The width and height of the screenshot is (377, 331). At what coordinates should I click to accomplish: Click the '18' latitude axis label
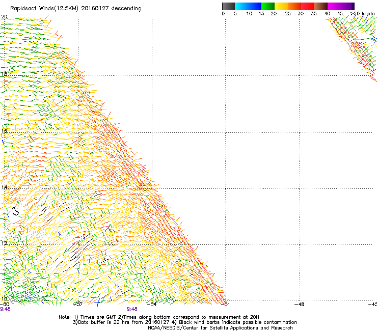click(4, 74)
